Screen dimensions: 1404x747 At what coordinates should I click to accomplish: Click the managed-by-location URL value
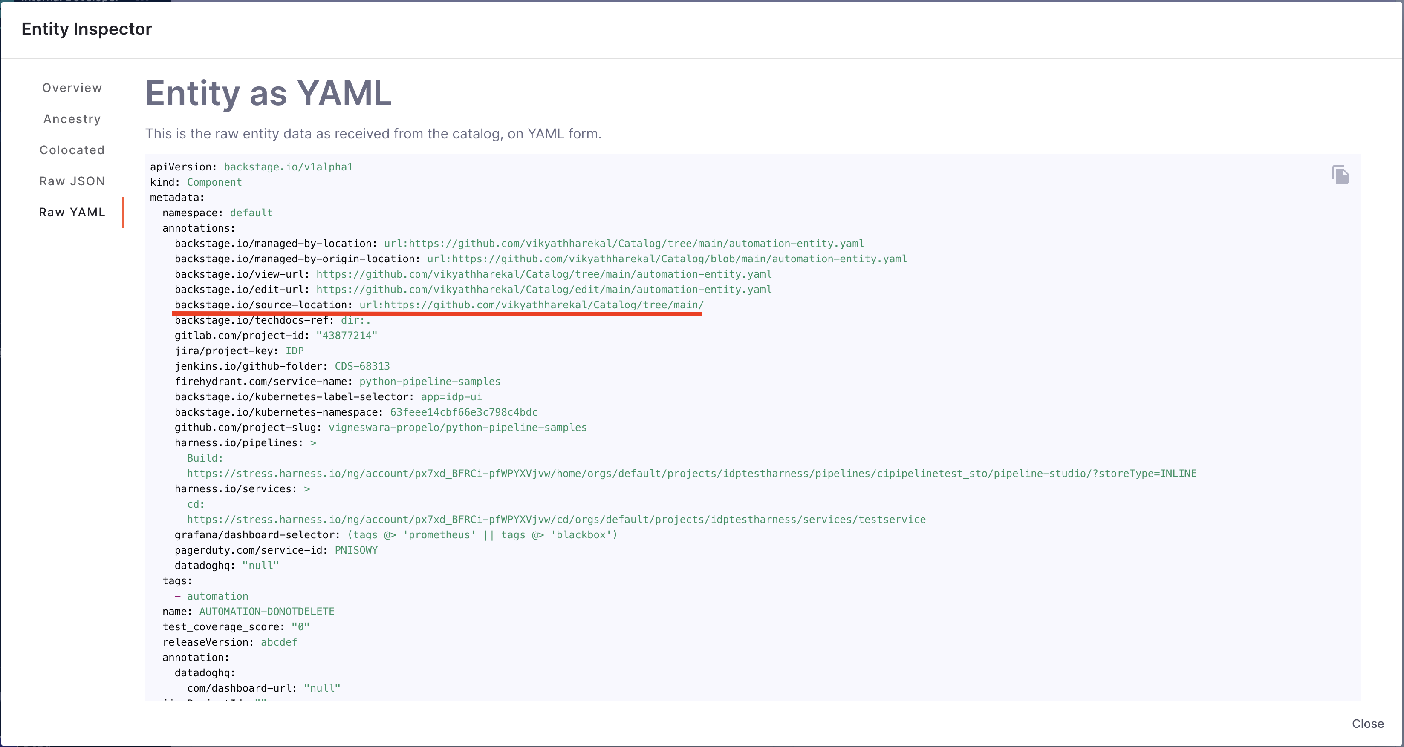(x=624, y=243)
